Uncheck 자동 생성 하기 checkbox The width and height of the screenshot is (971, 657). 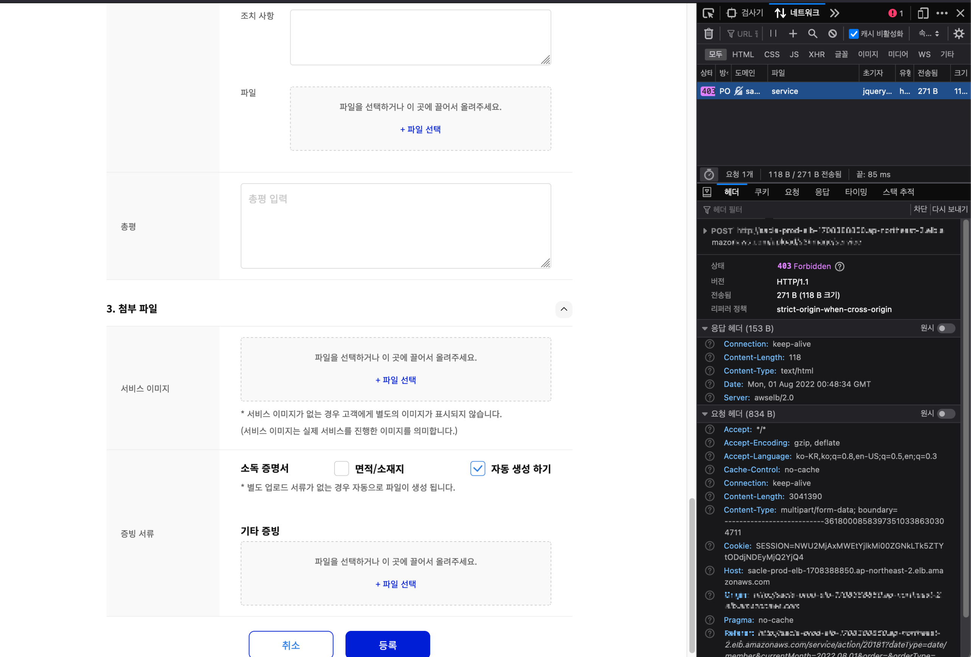tap(478, 469)
